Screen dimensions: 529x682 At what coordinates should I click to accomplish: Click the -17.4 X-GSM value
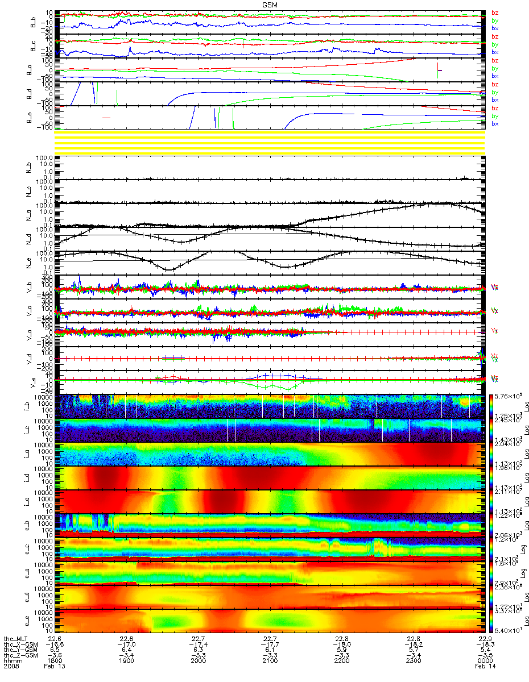pyautogui.click(x=198, y=644)
